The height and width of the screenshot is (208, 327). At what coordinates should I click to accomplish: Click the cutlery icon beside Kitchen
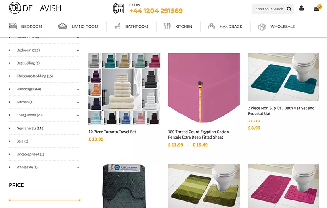point(167,27)
